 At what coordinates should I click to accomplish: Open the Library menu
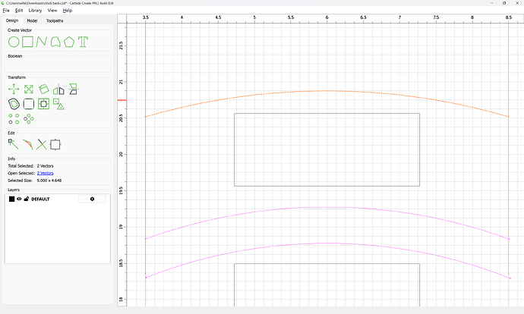point(35,11)
